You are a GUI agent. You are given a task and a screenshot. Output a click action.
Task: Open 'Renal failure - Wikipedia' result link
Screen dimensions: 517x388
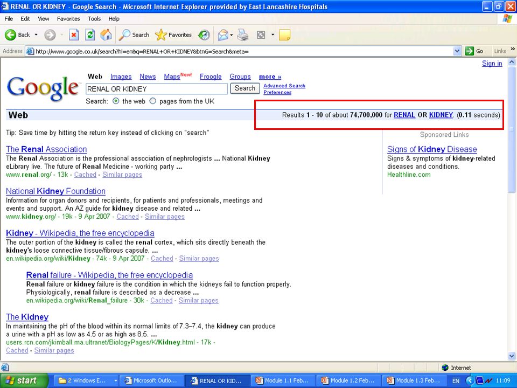tap(109, 275)
